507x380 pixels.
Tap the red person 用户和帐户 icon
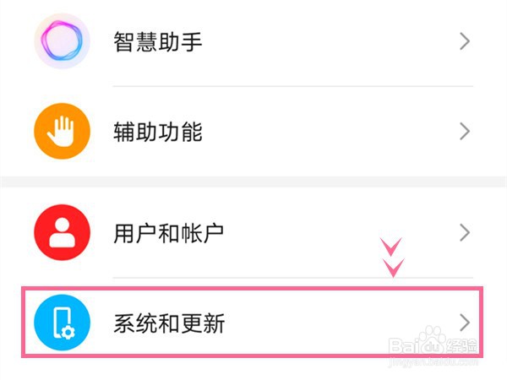pyautogui.click(x=62, y=231)
